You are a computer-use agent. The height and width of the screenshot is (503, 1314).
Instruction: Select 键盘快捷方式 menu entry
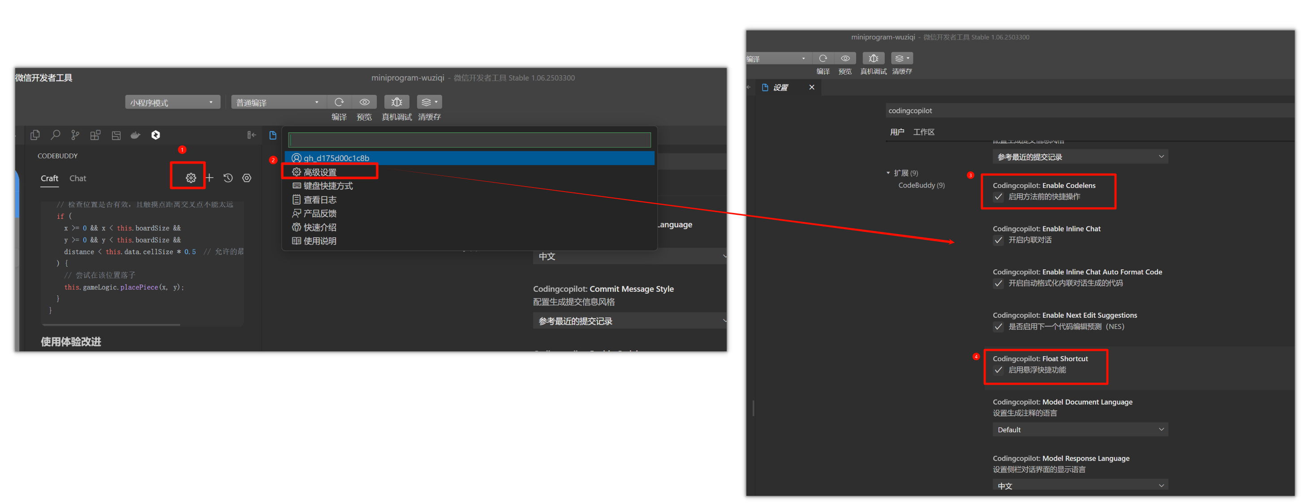pyautogui.click(x=327, y=186)
